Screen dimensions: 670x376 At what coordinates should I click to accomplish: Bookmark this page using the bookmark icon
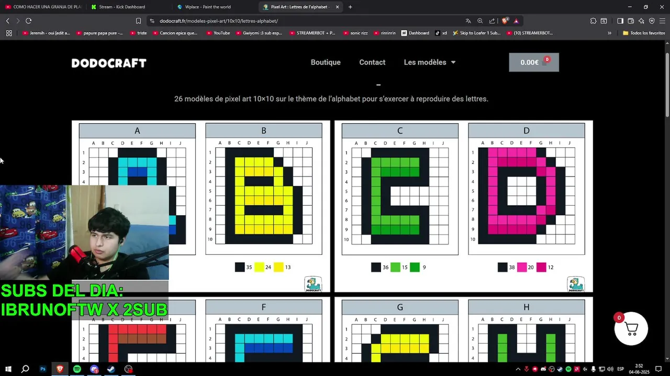point(138,21)
